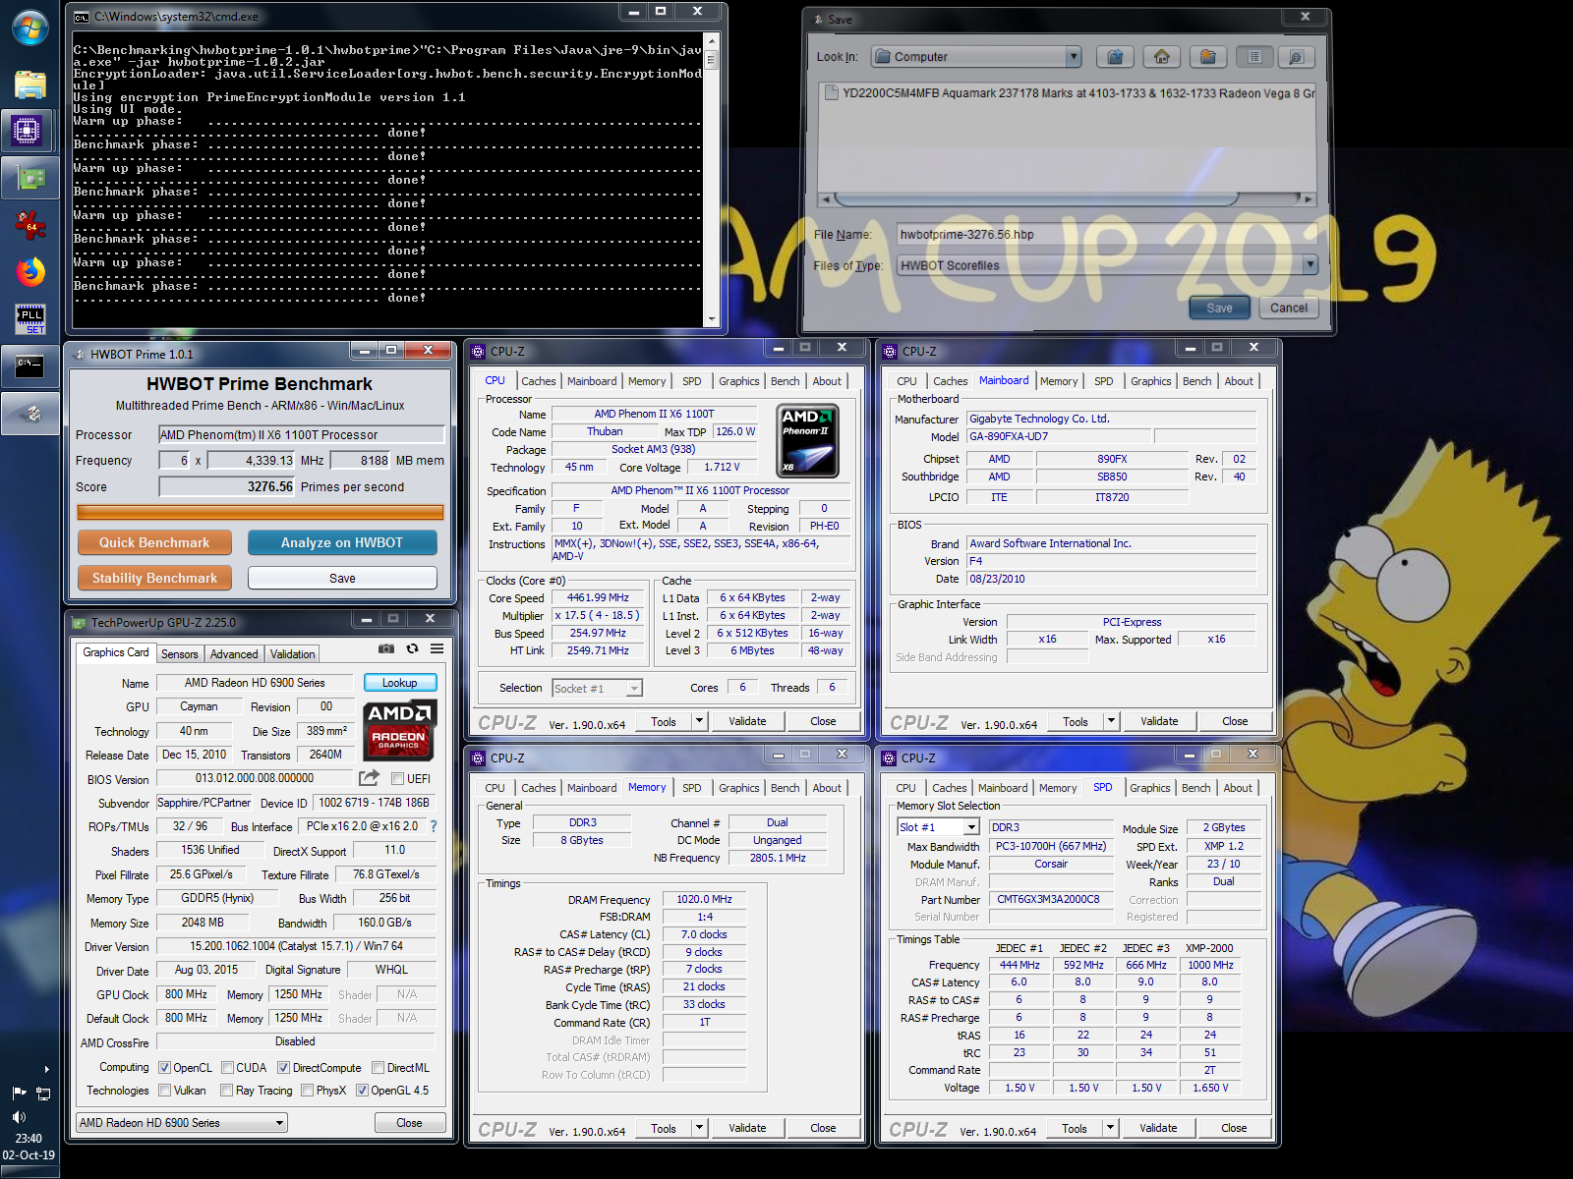The width and height of the screenshot is (1573, 1179).
Task: Switch to GPU-Z via taskbar graphics card icon
Action: (x=29, y=178)
